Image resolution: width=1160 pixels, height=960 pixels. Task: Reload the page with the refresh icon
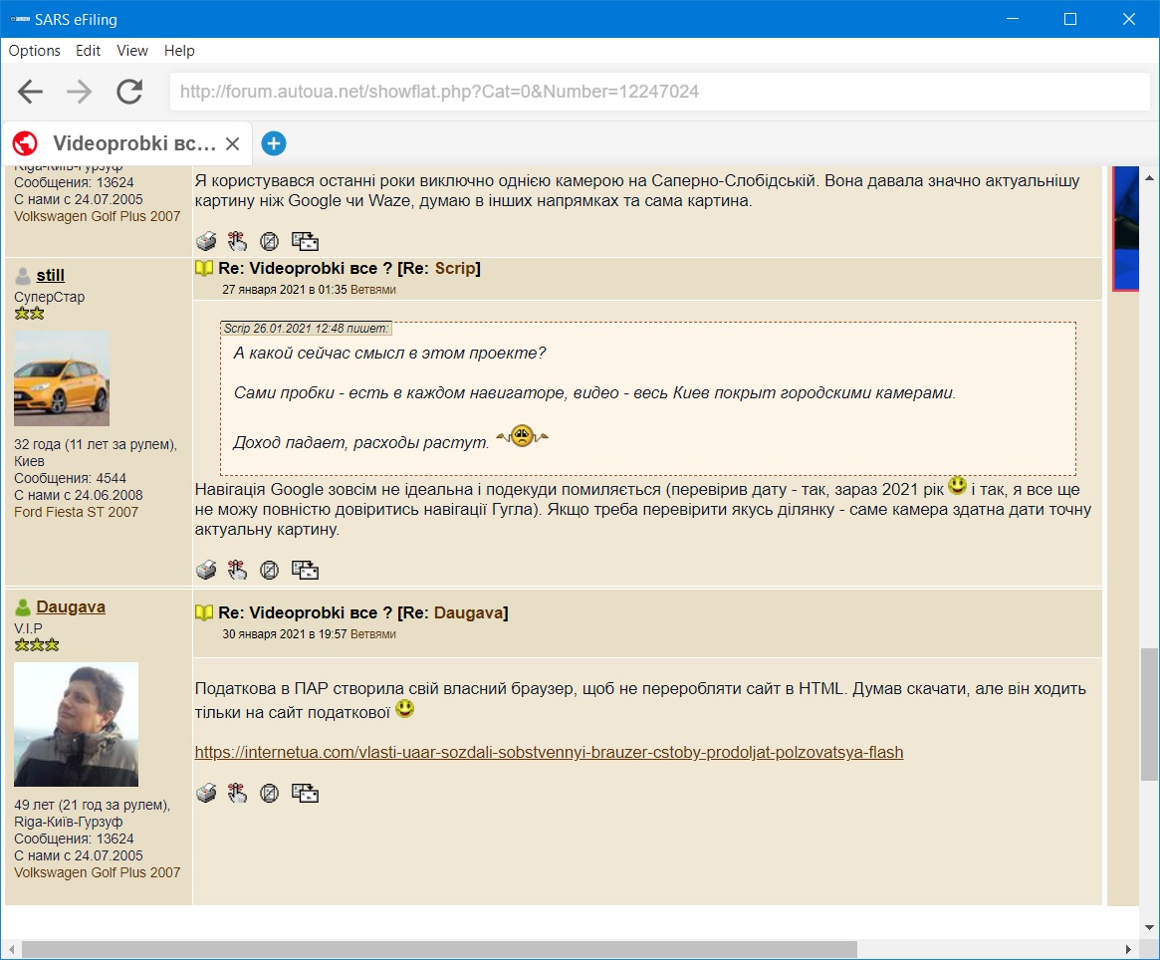[129, 92]
